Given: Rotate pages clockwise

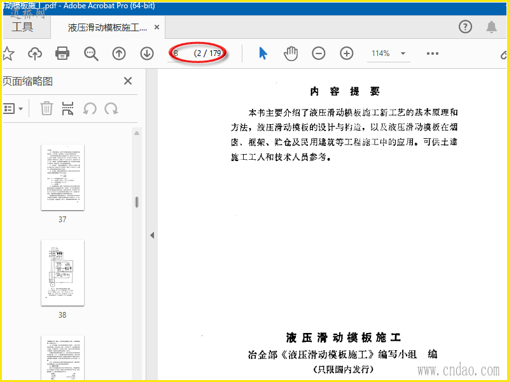Looking at the screenshot, I should [x=111, y=108].
